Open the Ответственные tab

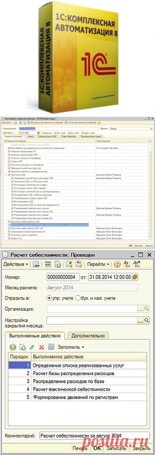tap(68, 136)
